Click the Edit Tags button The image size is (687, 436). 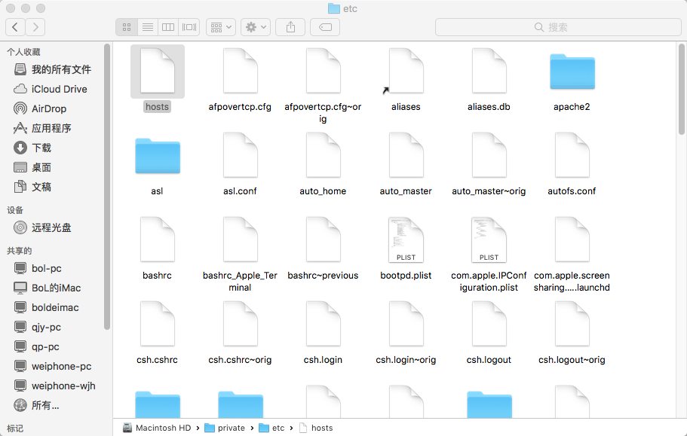click(325, 27)
